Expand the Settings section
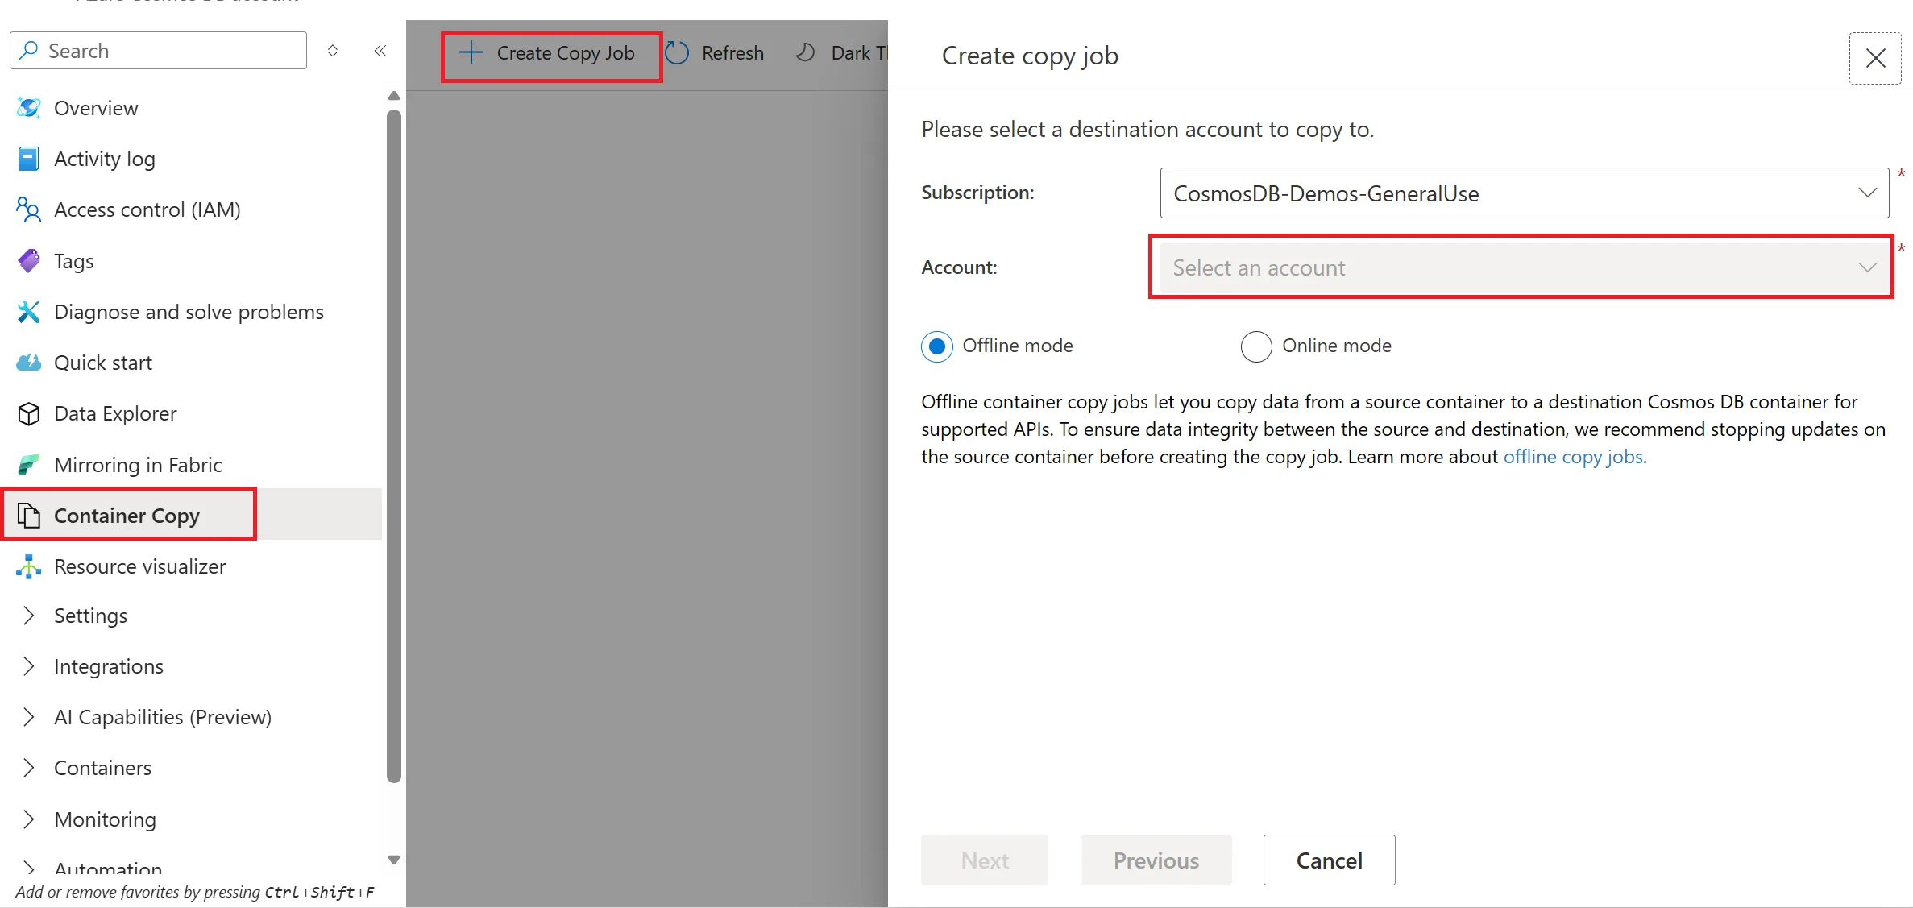This screenshot has width=1913, height=908. [29, 616]
